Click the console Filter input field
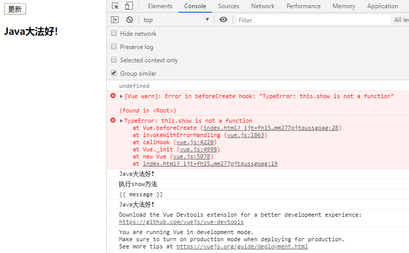The width and height of the screenshot is (409, 253). pos(312,20)
